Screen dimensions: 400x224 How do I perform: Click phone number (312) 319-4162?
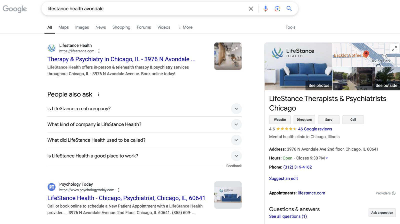tap(297, 167)
